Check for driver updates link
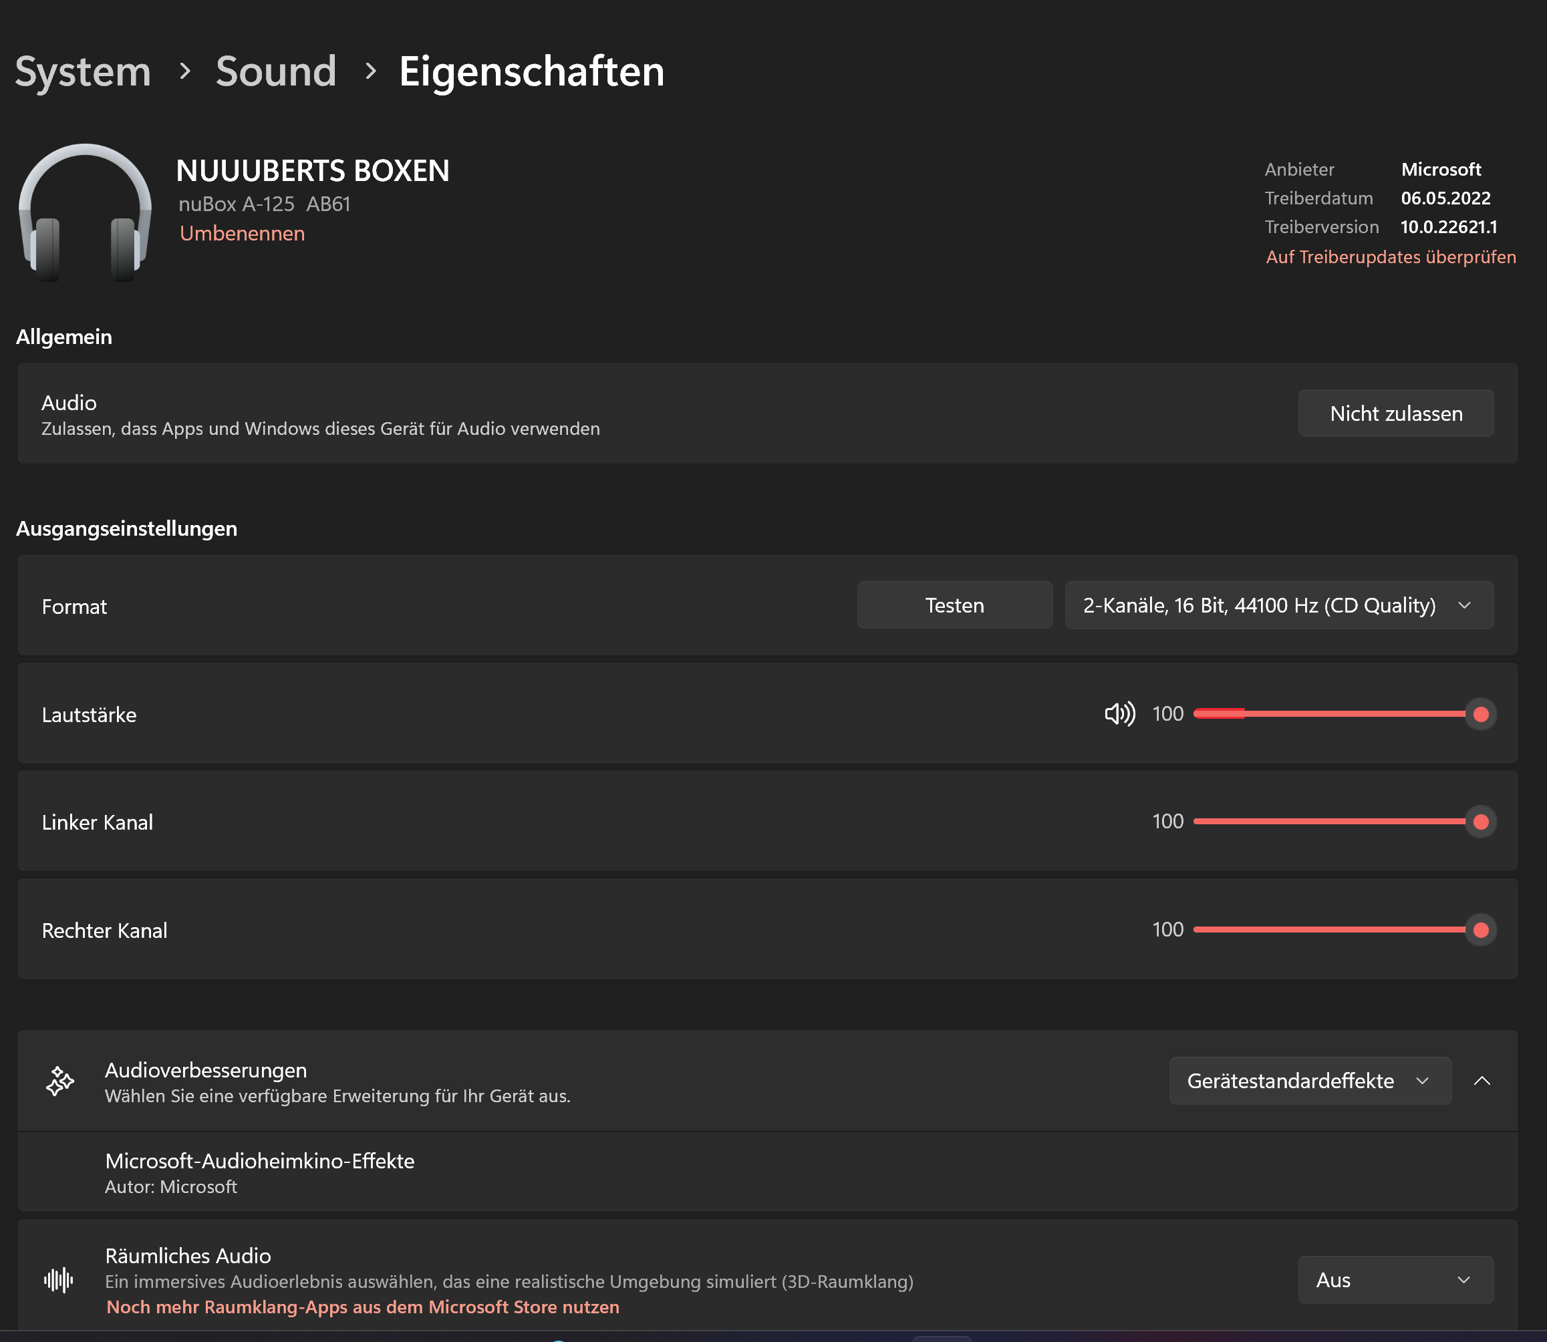 tap(1390, 257)
